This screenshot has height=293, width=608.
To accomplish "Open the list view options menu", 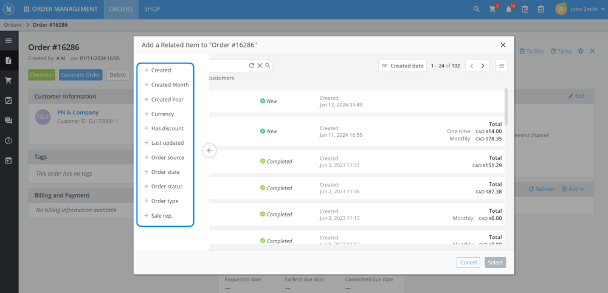I will (x=502, y=66).
